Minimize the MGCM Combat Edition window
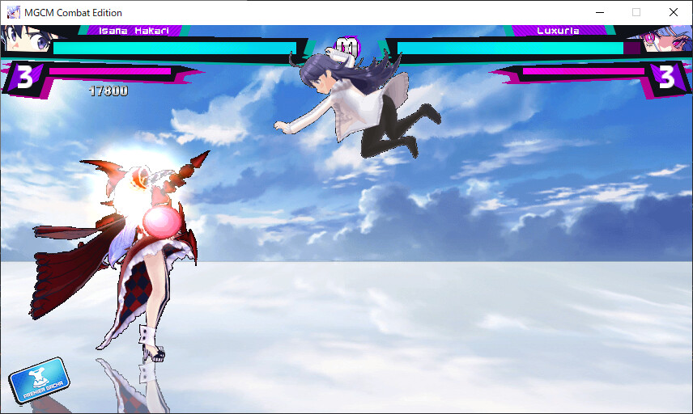Image resolution: width=693 pixels, height=414 pixels. (x=600, y=12)
